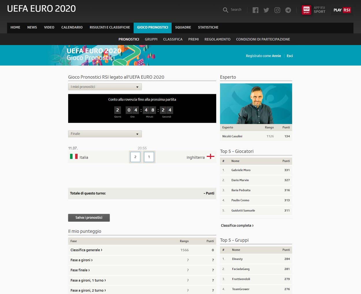The width and height of the screenshot is (361, 294).
Task: Select group Dinasty row
Action: pos(256,259)
